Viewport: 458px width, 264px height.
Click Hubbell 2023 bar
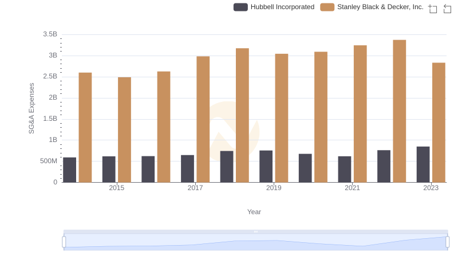click(x=423, y=164)
